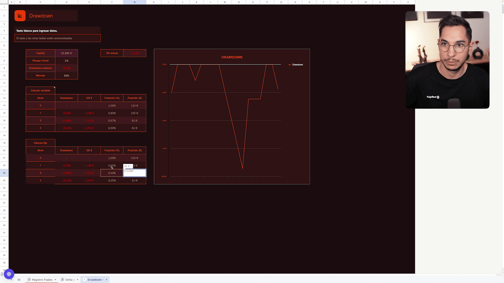Image resolution: width=504 pixels, height=283 pixels.
Task: Click the note indicator on Cálculo variable cell
Action: coord(54,88)
